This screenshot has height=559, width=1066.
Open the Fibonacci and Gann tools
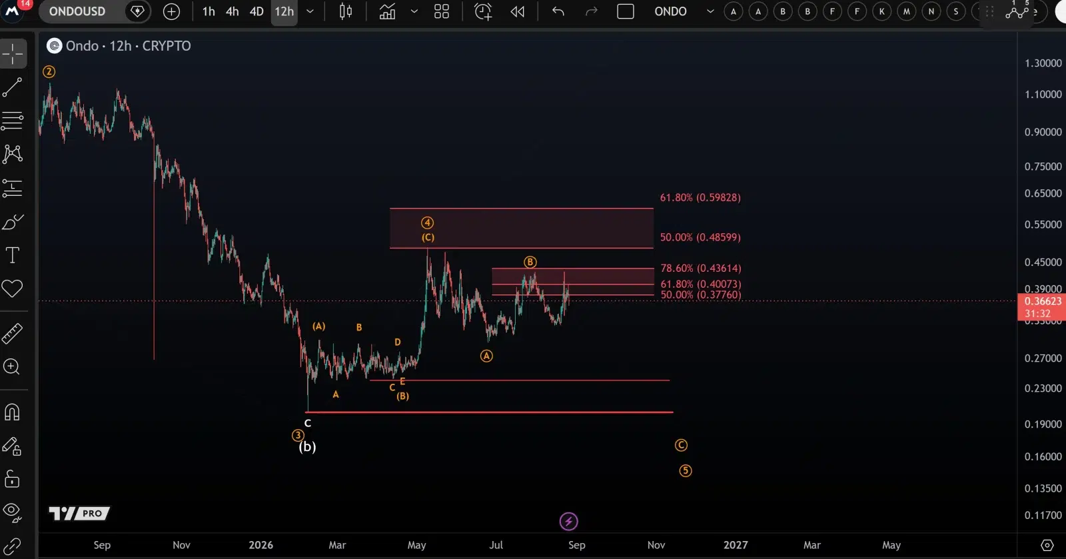(13, 121)
